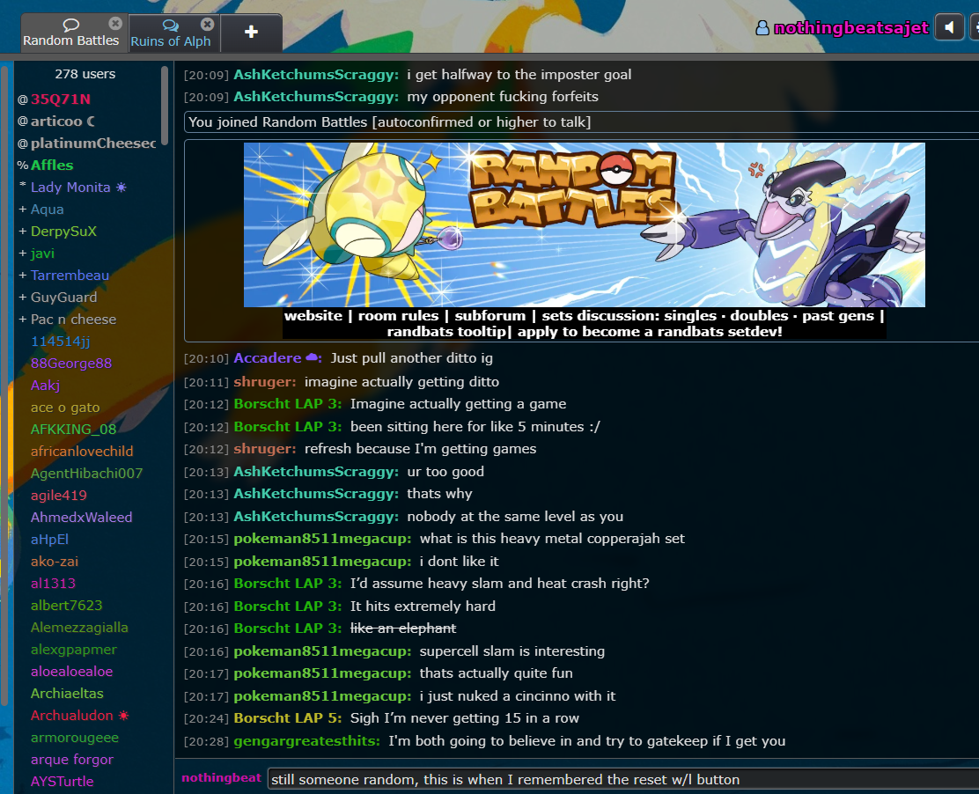The width and height of the screenshot is (979, 794).
Task: Select user 35Q71N in the user list
Action: coord(61,99)
